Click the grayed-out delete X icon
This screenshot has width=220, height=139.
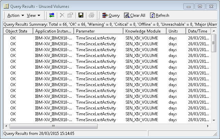pos(62,15)
